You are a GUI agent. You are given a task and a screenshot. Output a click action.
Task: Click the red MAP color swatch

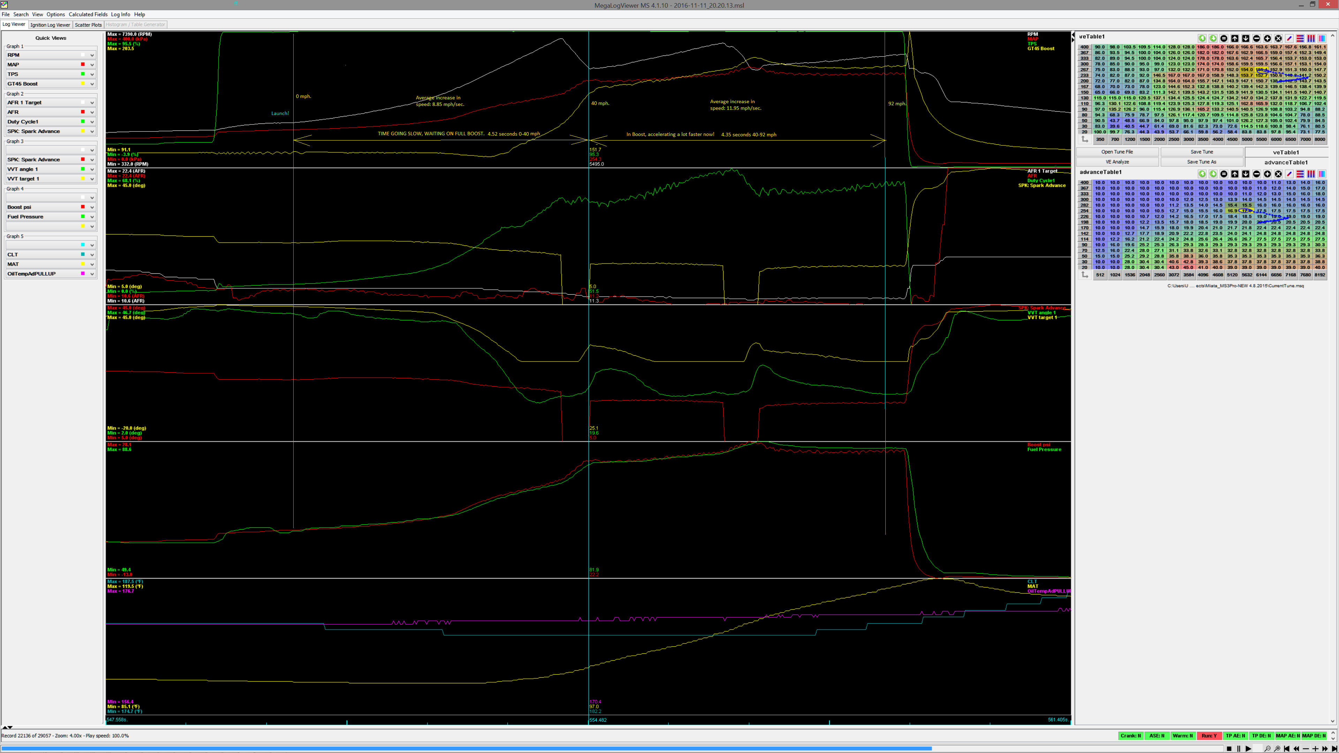coord(83,64)
